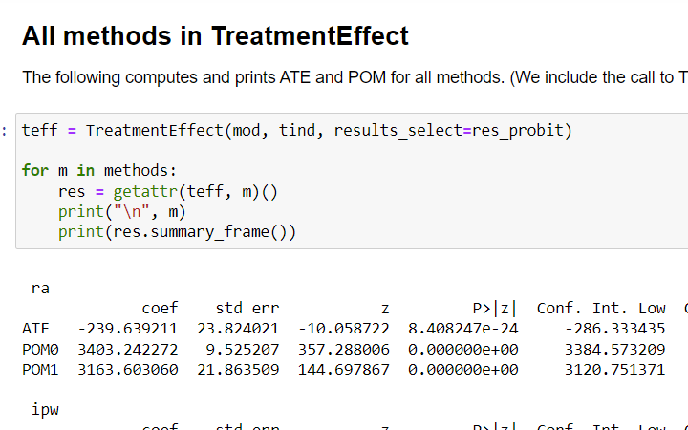
Task: Click the print("\n", m) code line
Action: pos(121,211)
